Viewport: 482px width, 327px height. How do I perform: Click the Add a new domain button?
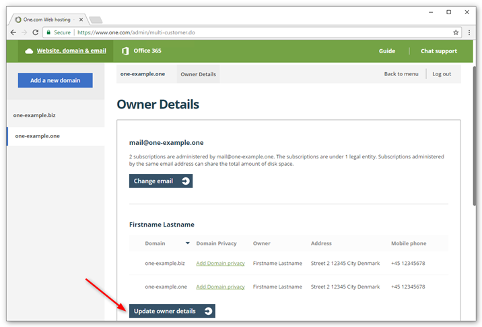point(55,80)
